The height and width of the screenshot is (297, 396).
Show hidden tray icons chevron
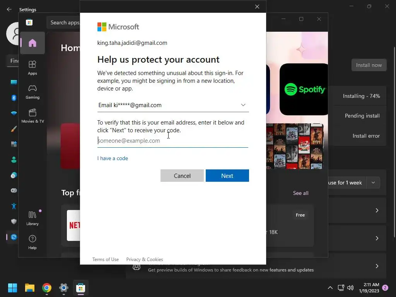(x=330, y=288)
